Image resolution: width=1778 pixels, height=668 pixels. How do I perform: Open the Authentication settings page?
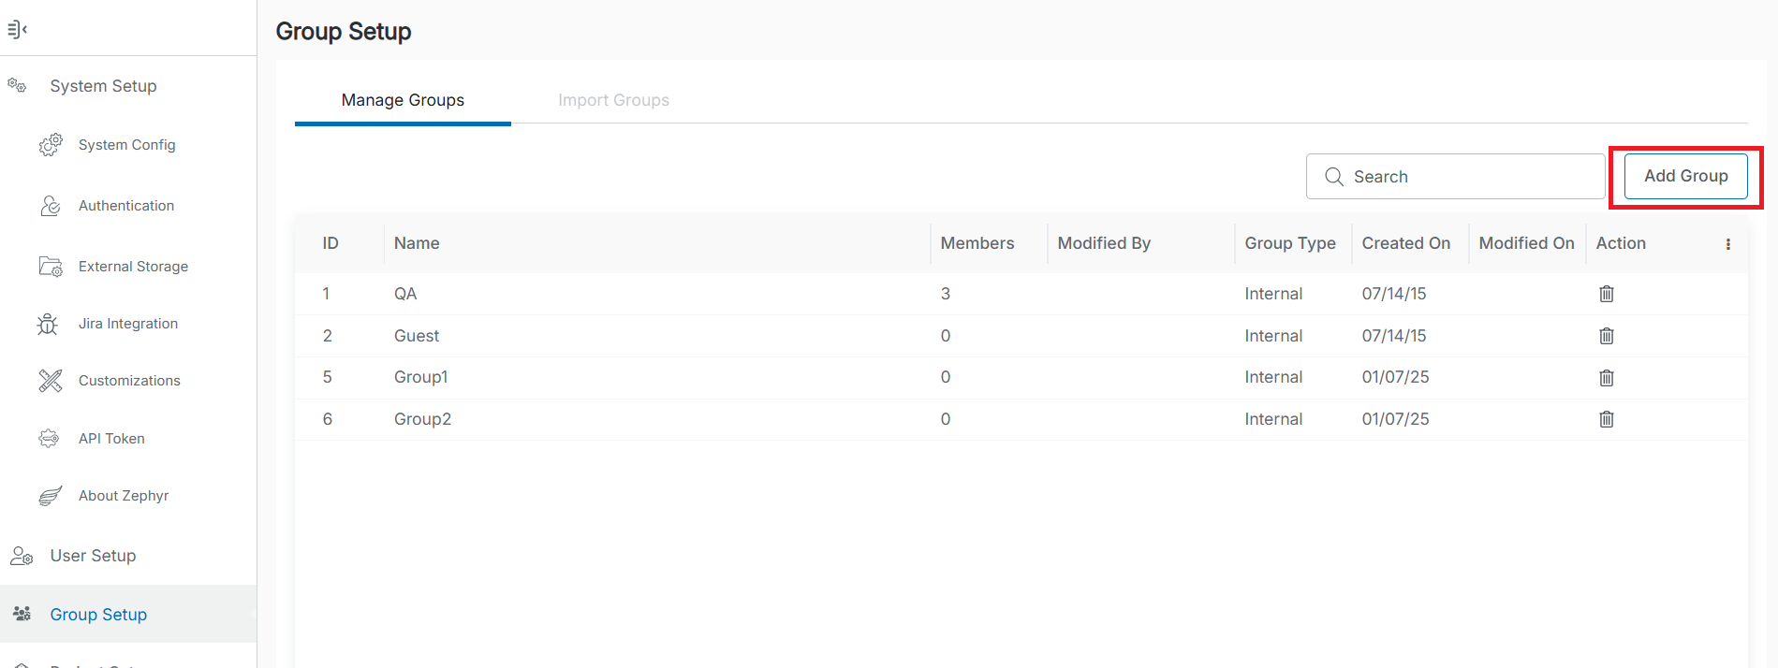126,206
